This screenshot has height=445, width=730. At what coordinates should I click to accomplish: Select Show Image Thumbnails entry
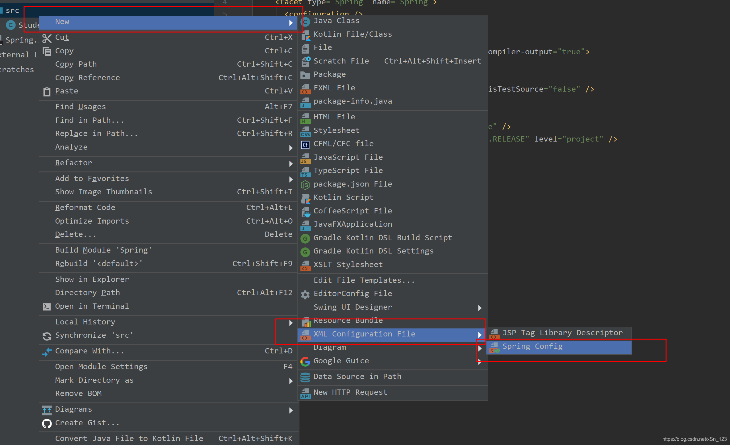tap(169, 192)
